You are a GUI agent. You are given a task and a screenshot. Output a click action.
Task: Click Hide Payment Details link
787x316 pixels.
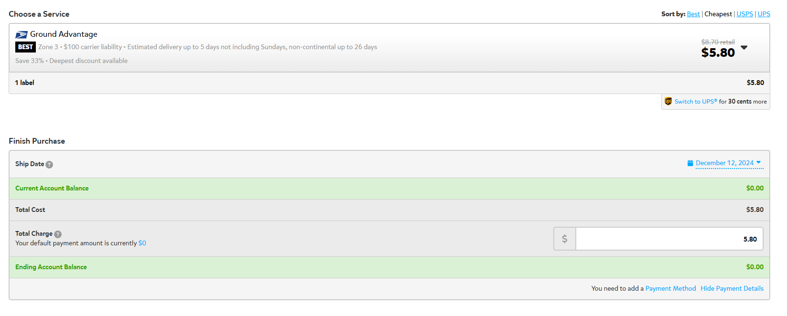pos(732,289)
